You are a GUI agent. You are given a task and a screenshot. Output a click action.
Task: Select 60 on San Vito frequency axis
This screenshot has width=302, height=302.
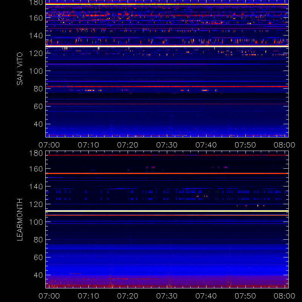[38, 106]
